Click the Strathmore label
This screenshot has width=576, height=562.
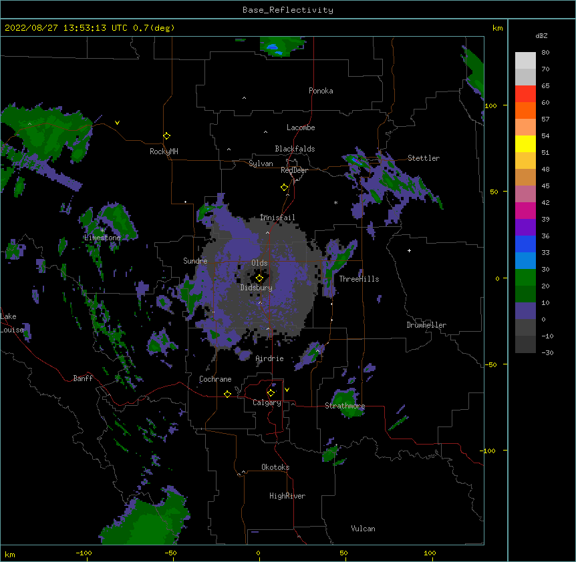[345, 406]
